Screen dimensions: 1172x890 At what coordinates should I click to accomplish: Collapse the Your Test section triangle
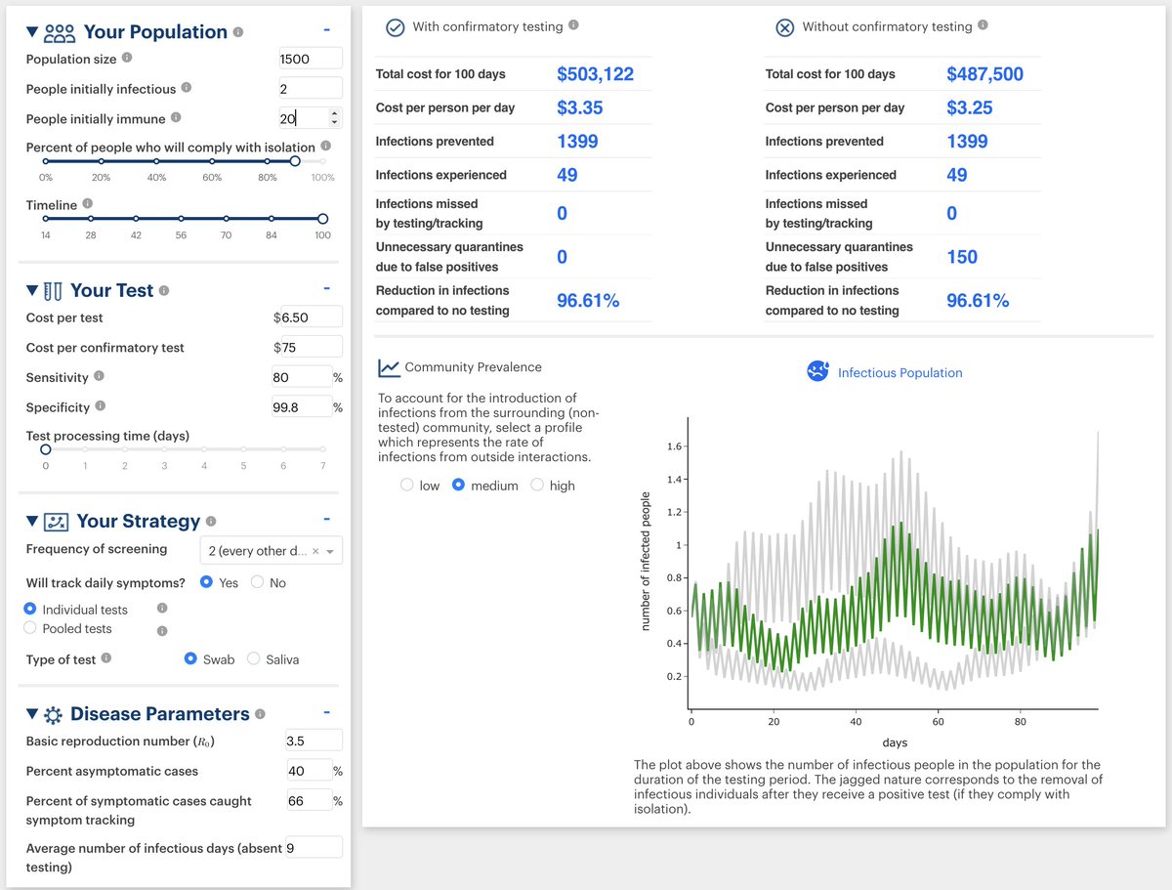click(32, 291)
